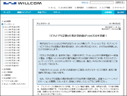Click the 検索する button
Screen dimensions: 127x96
click(120, 2)
